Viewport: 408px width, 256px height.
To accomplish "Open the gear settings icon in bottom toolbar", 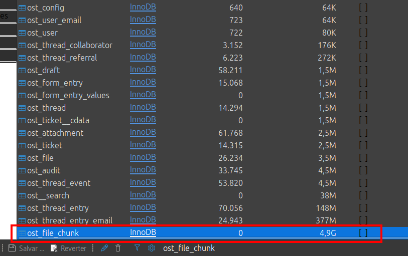I will 151,248.
